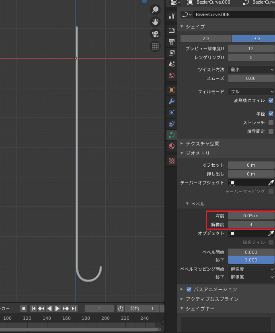
Task: Toggle the テーパーマッピング checkbox
Action: pos(271,192)
